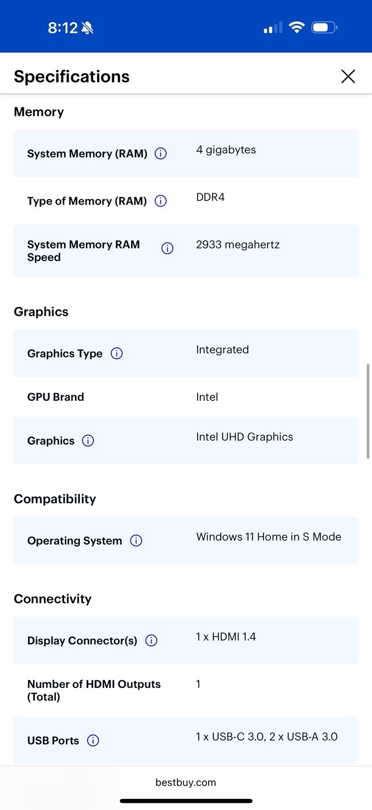Show info for System Memory RAM Speed
Screen dimensions: 372x810
click(x=167, y=248)
